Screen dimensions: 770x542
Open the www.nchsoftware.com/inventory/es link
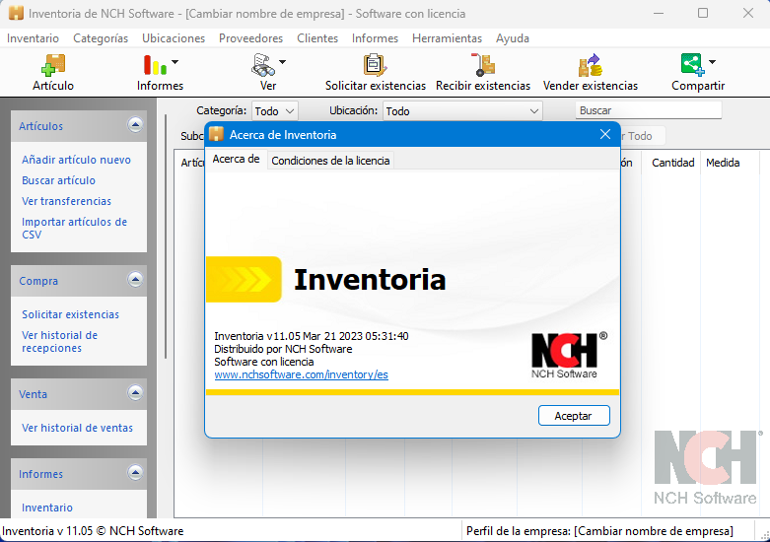pos(301,374)
